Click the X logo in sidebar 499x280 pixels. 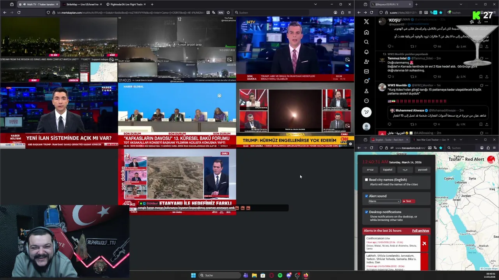pyautogui.click(x=366, y=22)
